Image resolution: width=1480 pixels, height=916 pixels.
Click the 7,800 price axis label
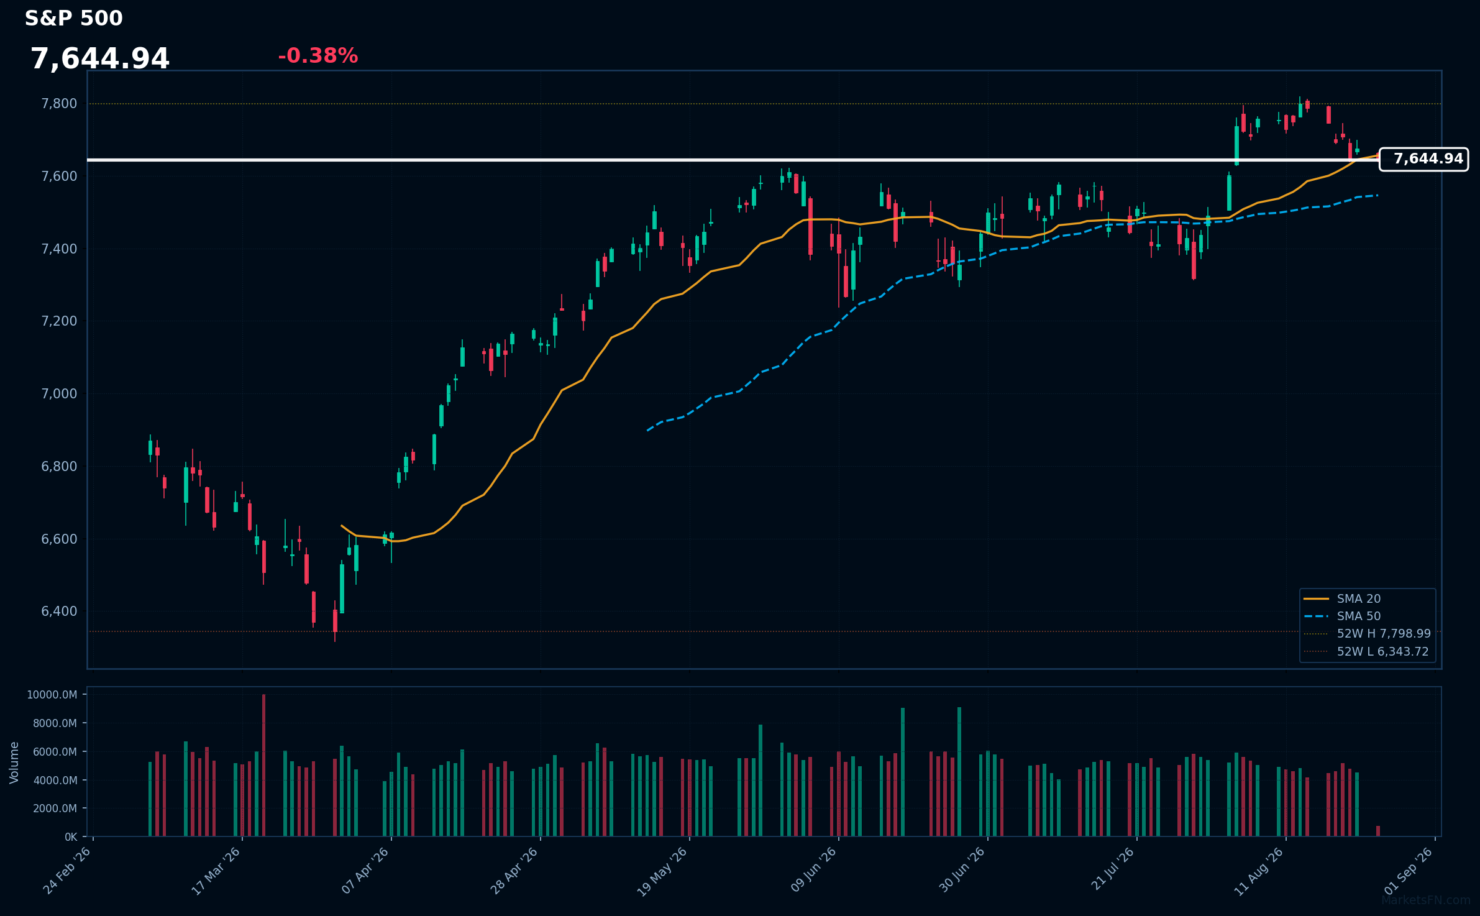coord(59,104)
